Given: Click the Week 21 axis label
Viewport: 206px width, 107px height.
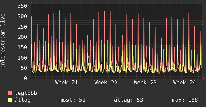Looking at the screenshot, I should tap(66, 83).
